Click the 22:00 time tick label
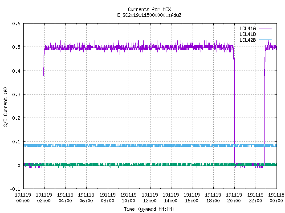 point(255,201)
